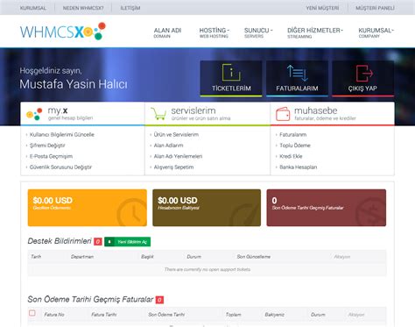
Task: Open İLETİŞİM in the top bar
Action: pyautogui.click(x=130, y=8)
